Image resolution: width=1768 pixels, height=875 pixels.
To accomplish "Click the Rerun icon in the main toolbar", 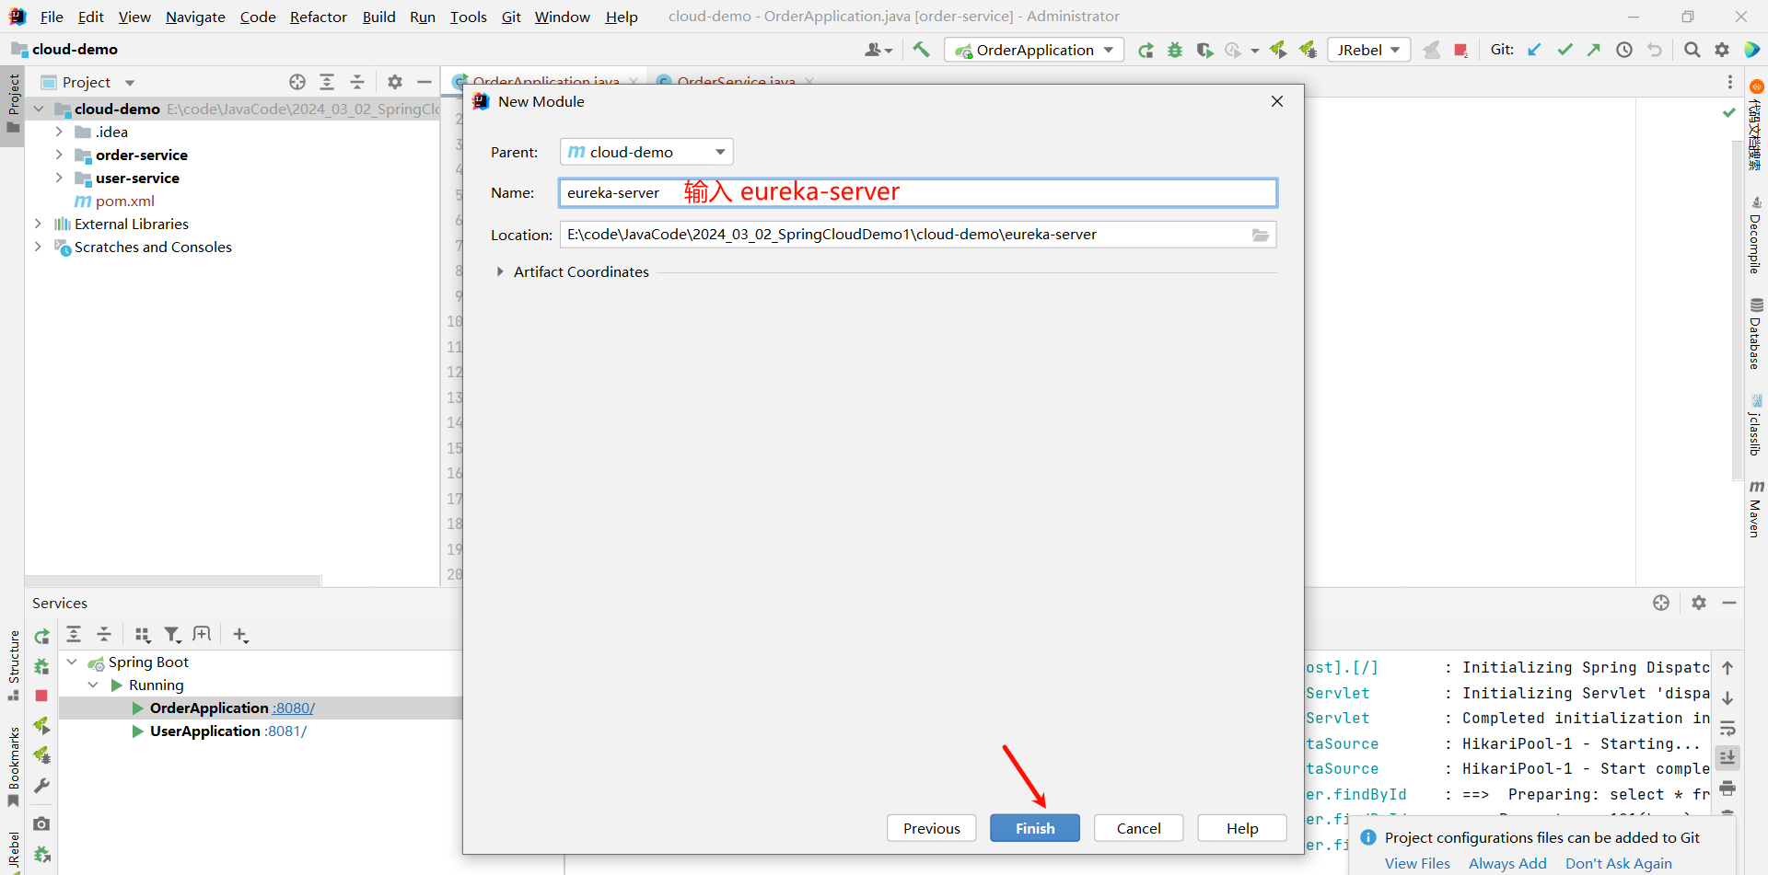I will (1146, 50).
